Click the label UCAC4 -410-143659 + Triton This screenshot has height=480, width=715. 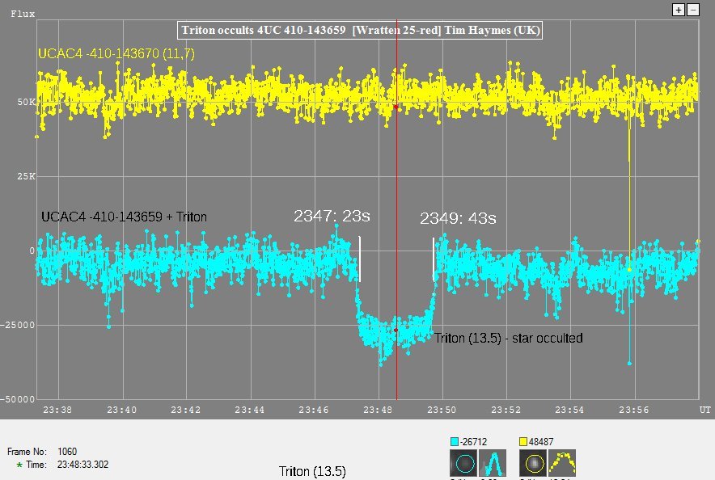(124, 217)
